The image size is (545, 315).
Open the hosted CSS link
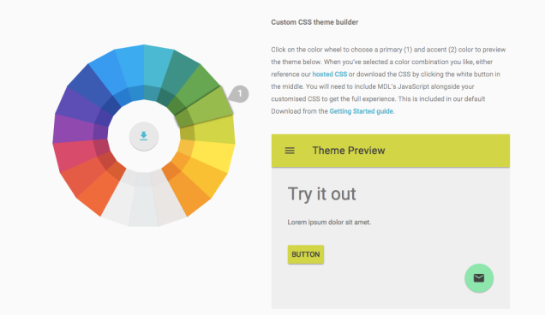(330, 74)
